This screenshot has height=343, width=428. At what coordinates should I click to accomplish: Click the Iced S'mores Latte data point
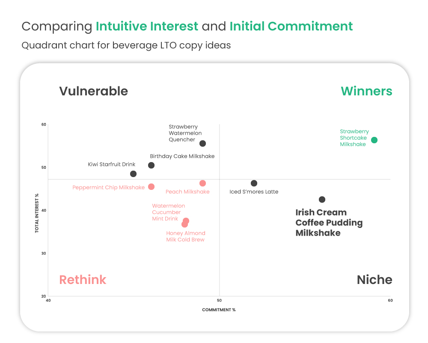(x=254, y=183)
